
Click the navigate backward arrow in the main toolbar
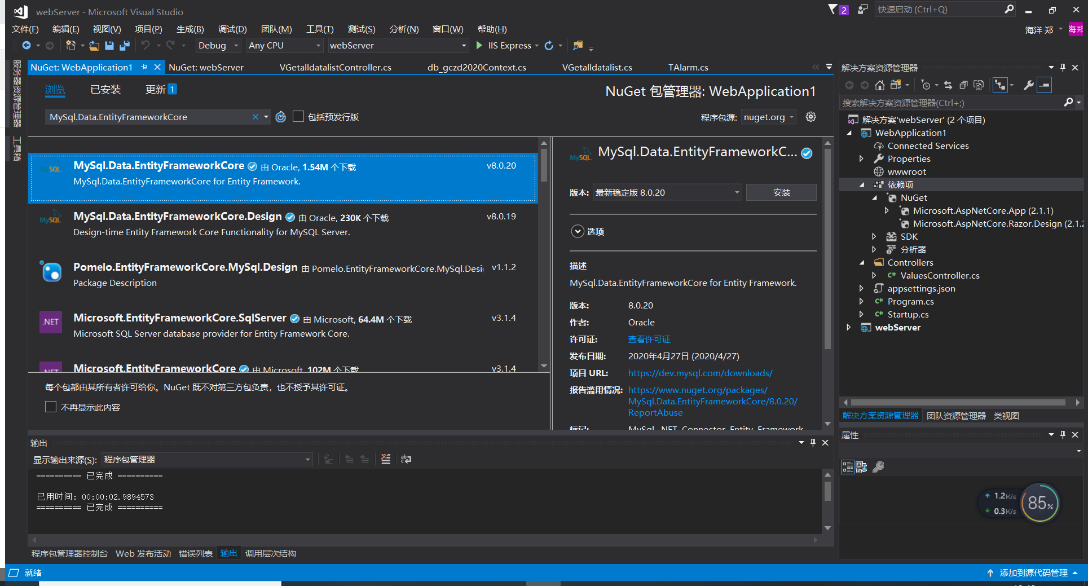pos(27,46)
